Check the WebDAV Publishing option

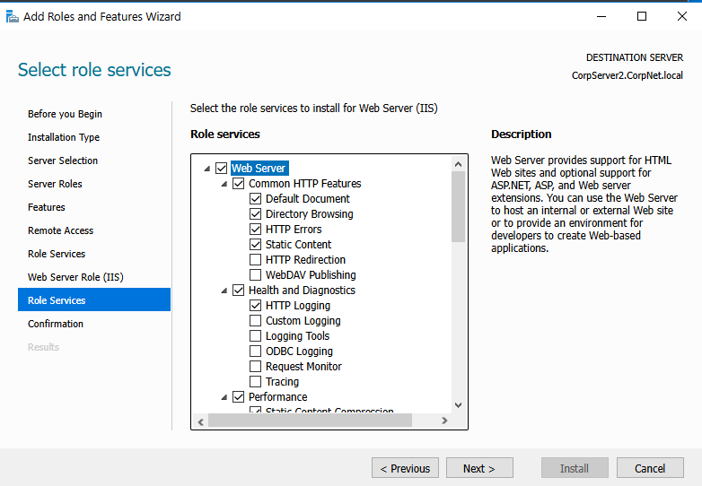256,275
